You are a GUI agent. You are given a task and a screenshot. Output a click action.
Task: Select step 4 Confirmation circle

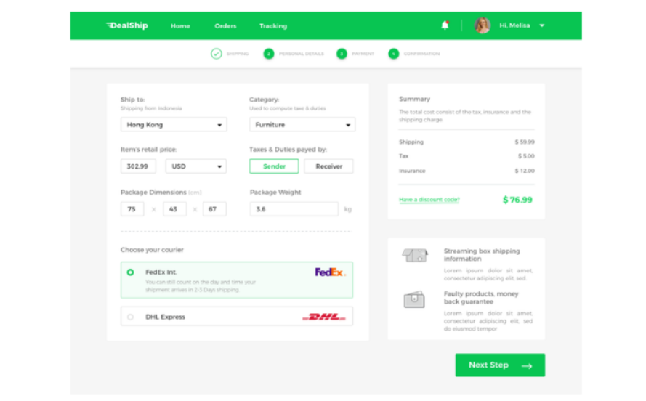[x=393, y=54]
